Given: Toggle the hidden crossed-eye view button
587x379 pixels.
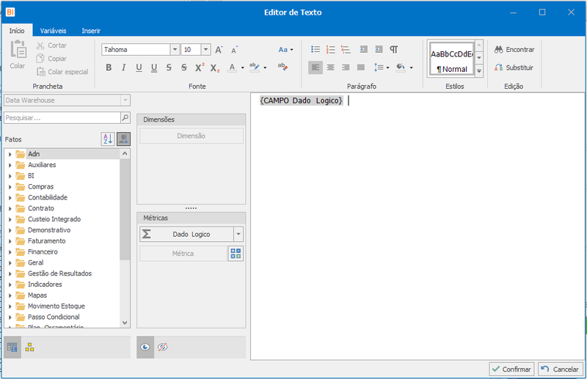Looking at the screenshot, I should click(162, 347).
